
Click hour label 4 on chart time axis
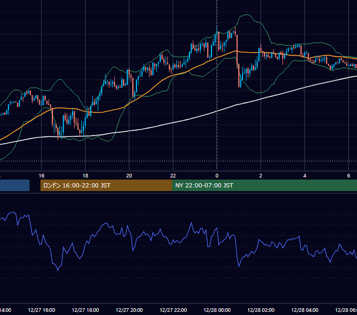coord(304,176)
